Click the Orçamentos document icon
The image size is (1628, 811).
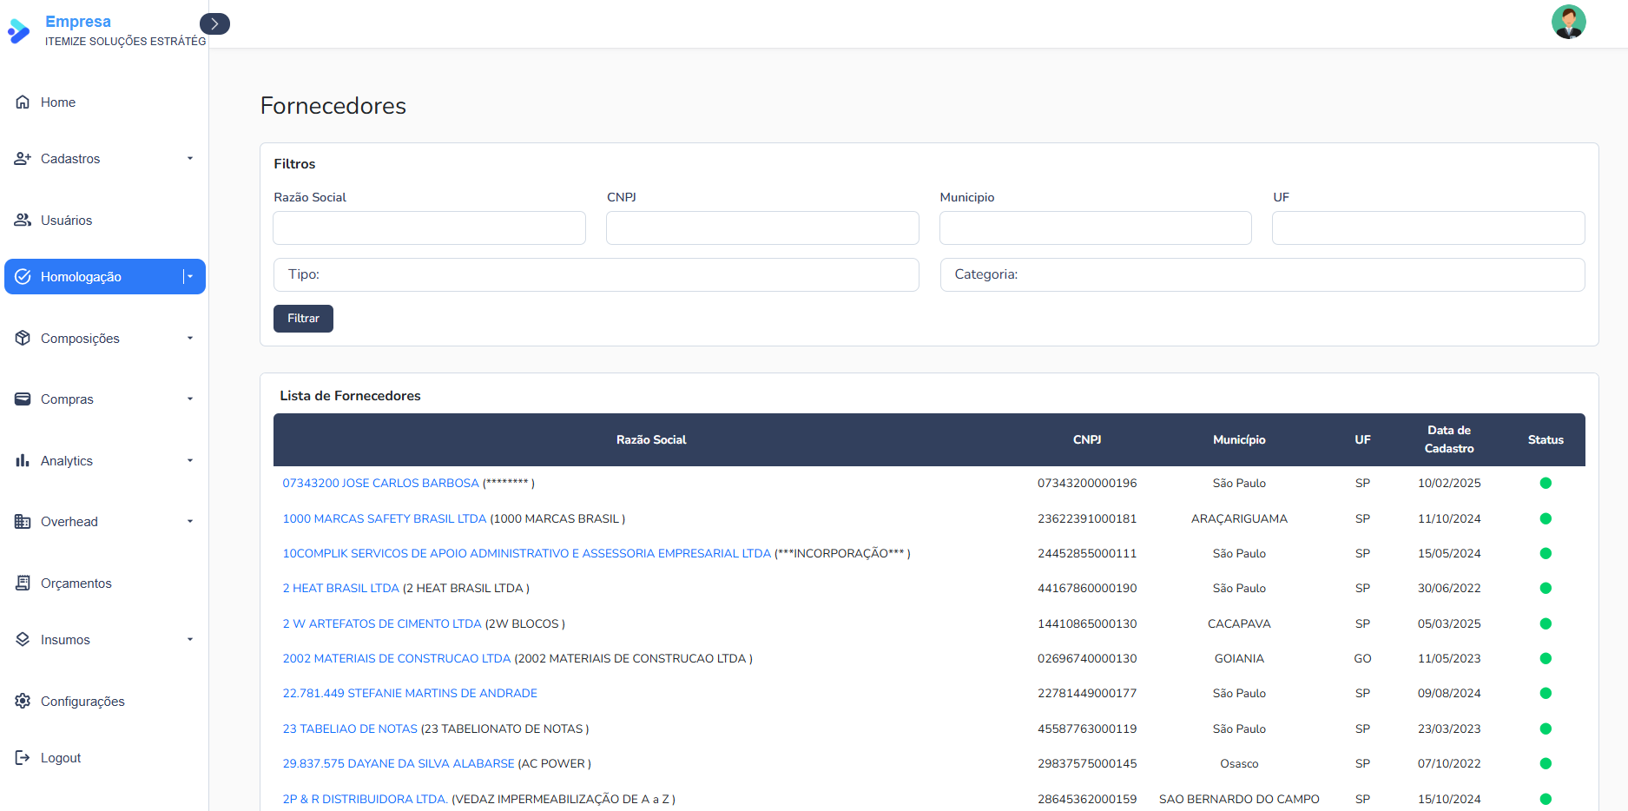pos(23,583)
